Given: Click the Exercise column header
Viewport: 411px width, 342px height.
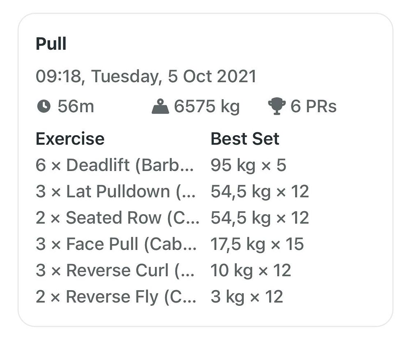Looking at the screenshot, I should pos(70,139).
